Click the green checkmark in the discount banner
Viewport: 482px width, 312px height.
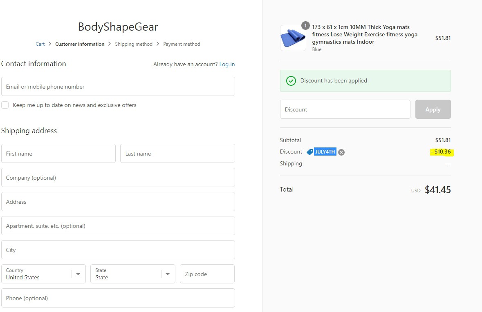[x=291, y=80]
